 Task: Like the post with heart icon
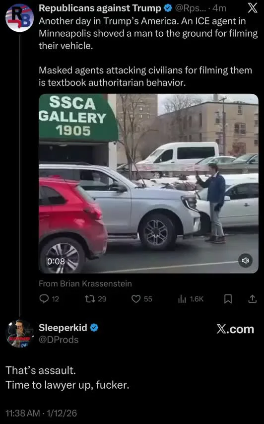pyautogui.click(x=136, y=299)
